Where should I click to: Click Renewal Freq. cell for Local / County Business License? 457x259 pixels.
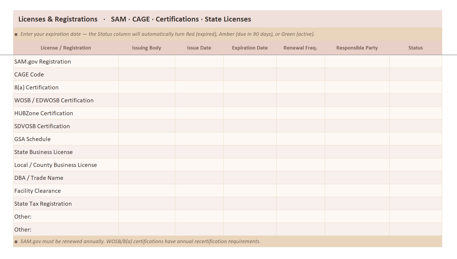(300, 165)
